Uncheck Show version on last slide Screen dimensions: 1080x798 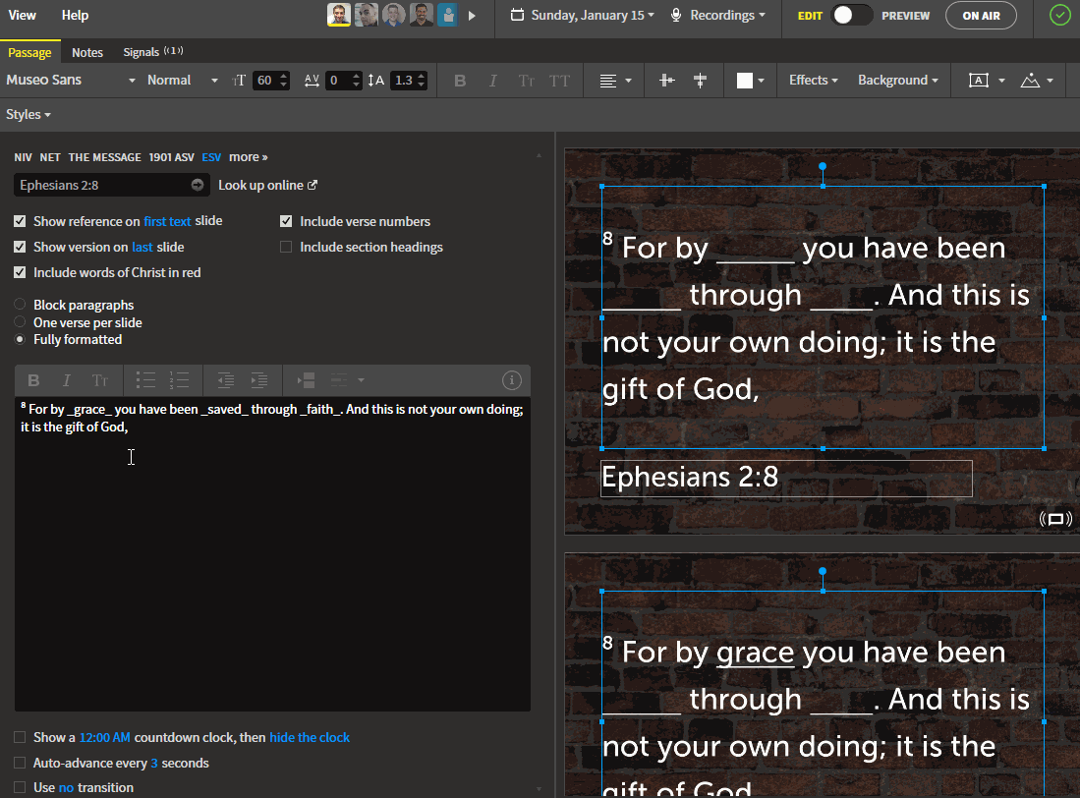pos(20,247)
